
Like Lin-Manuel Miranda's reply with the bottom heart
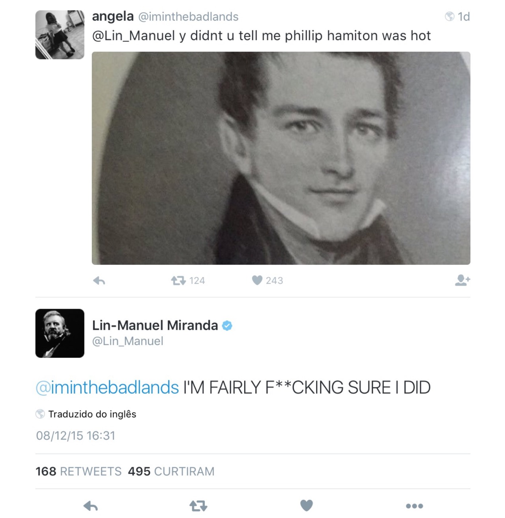coord(306,505)
